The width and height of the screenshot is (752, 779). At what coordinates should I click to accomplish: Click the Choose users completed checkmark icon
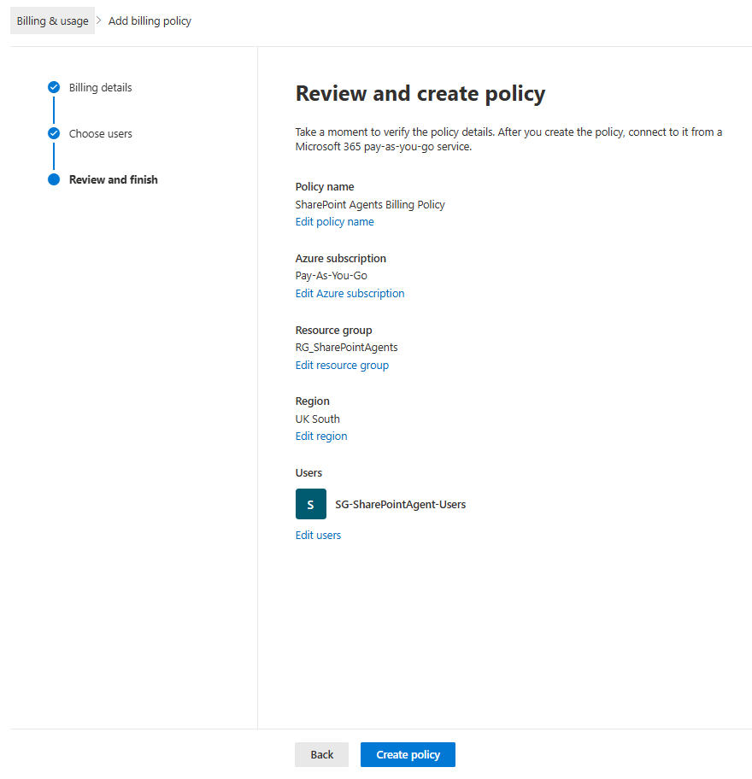click(x=54, y=133)
